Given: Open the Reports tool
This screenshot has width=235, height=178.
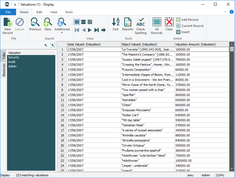Looking at the screenshot, I should coord(128,24).
